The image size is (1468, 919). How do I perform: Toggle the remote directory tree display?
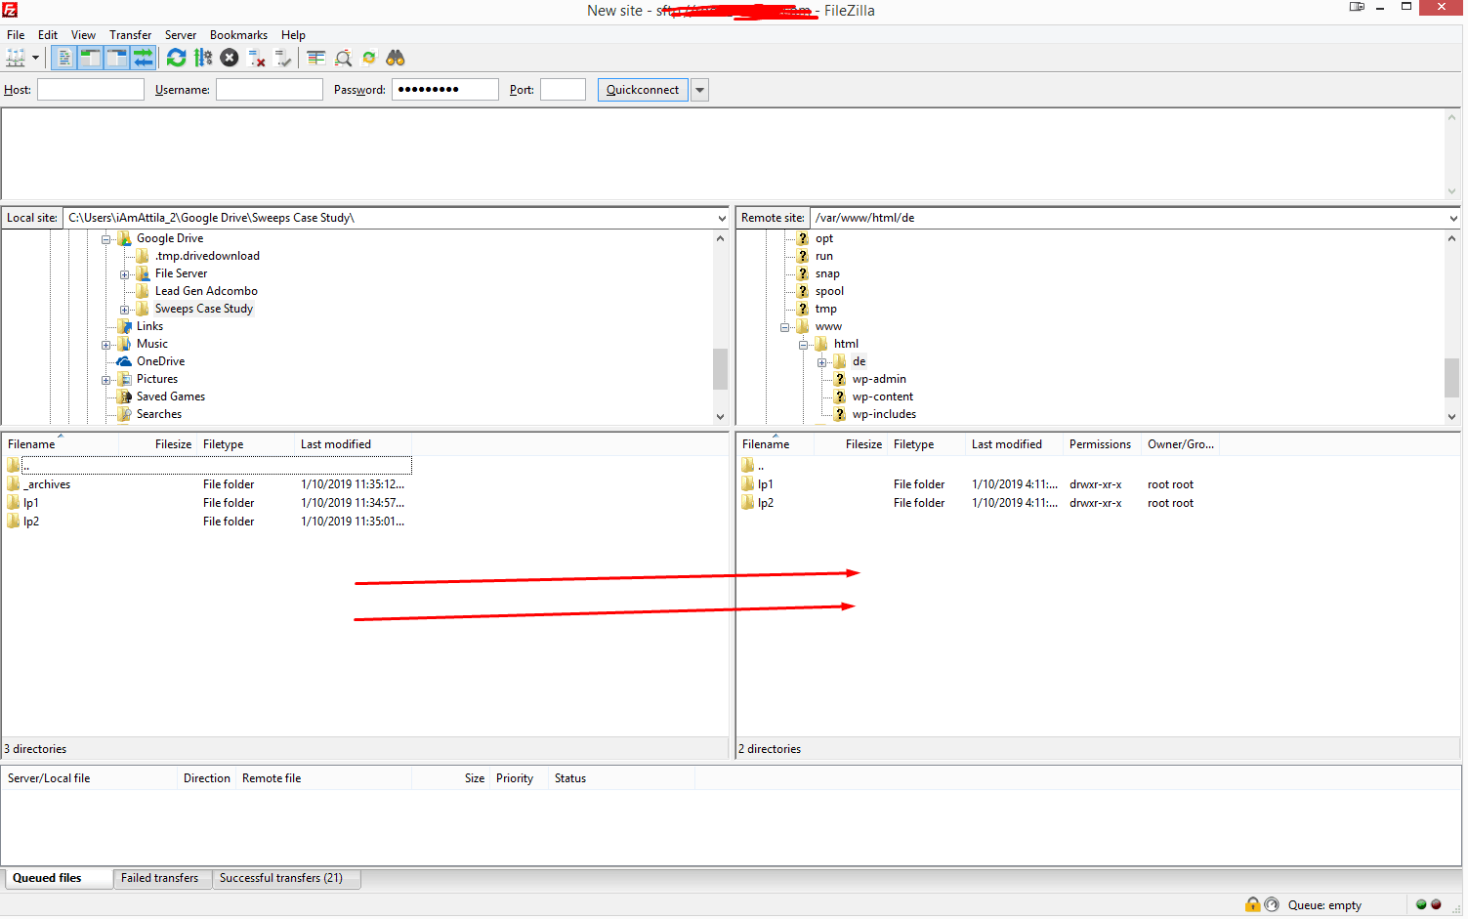[116, 58]
